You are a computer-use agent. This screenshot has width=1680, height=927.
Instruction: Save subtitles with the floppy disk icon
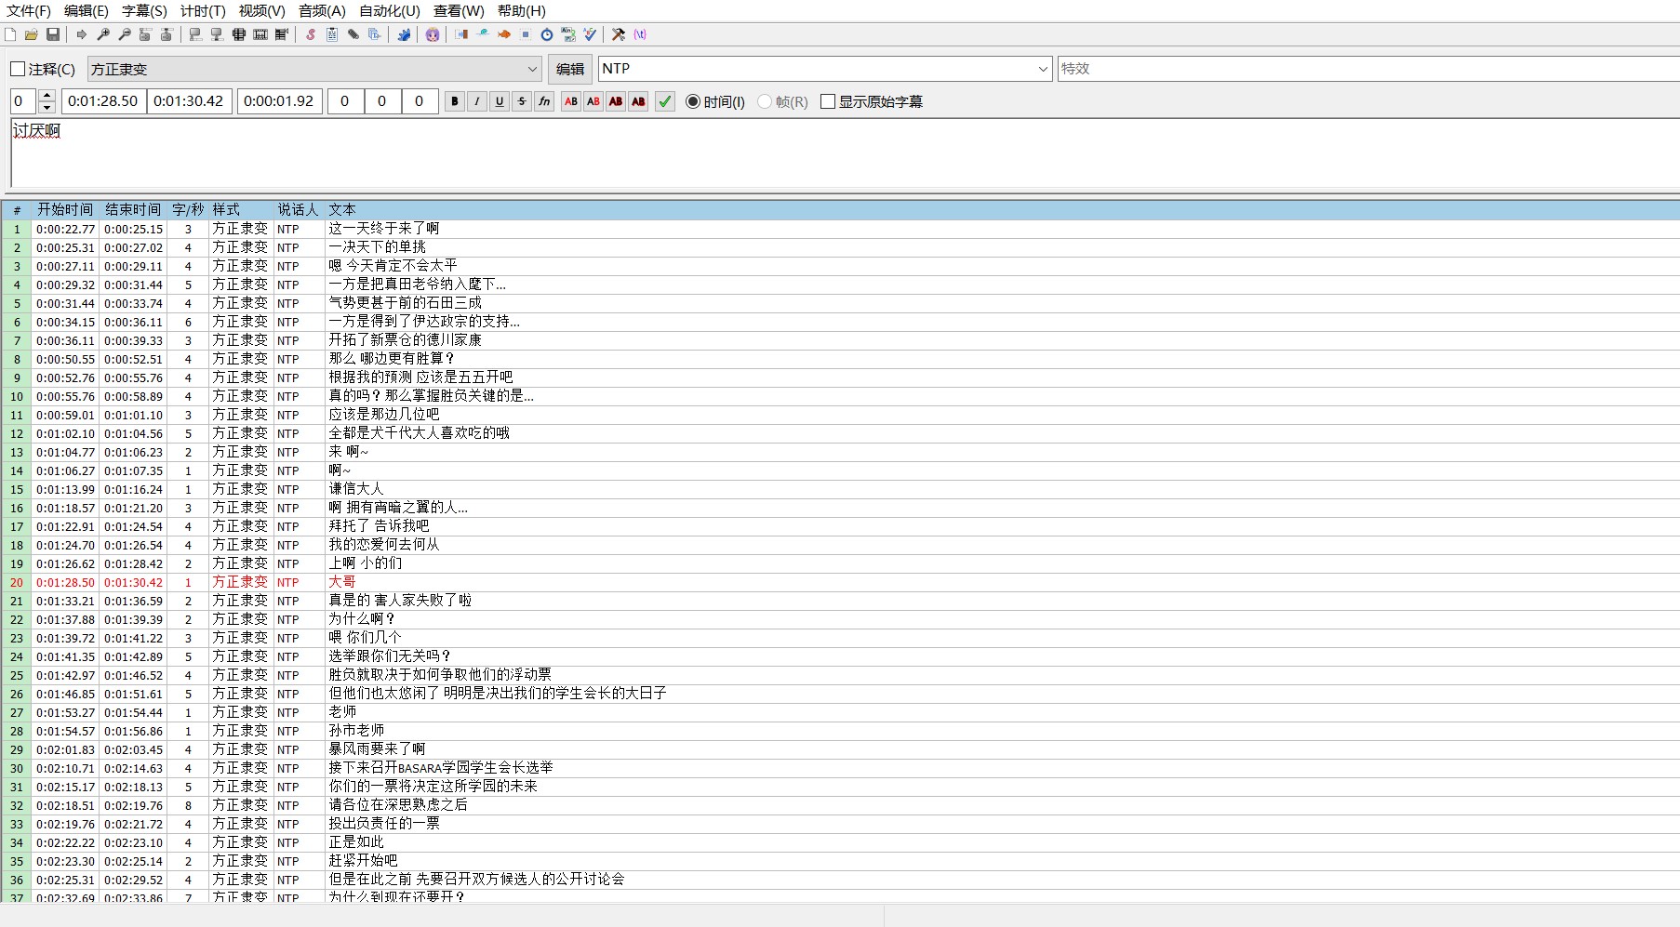[x=53, y=34]
